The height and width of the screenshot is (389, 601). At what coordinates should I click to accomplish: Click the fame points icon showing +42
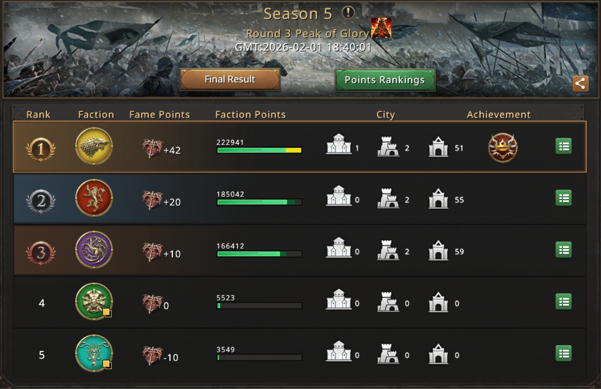152,149
